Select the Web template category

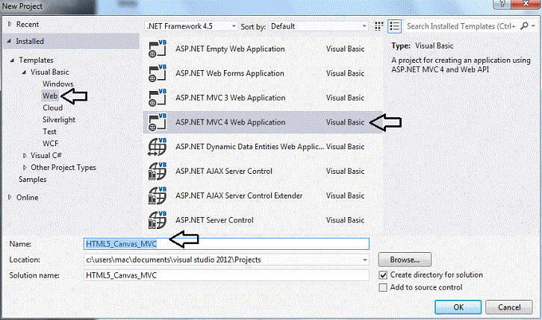click(x=50, y=95)
